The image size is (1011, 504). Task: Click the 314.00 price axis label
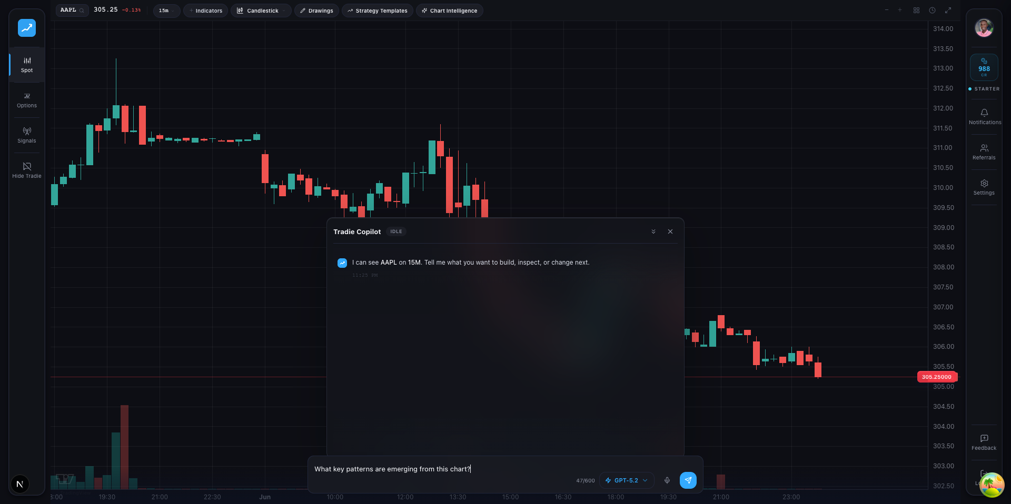943,29
